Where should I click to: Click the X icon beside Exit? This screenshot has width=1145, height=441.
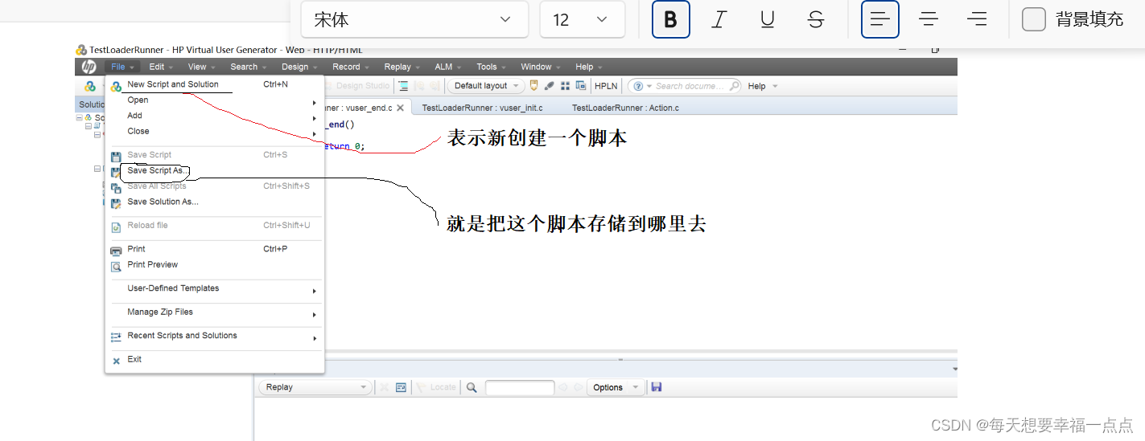116,361
